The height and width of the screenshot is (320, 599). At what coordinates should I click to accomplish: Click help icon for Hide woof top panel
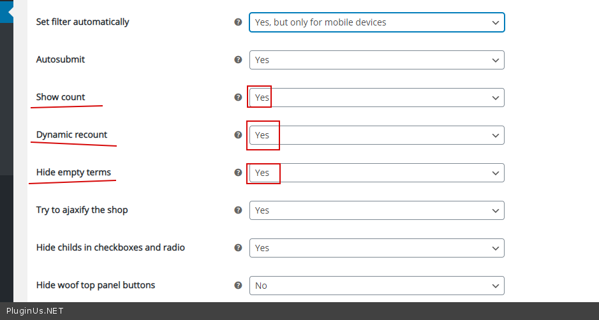point(238,285)
